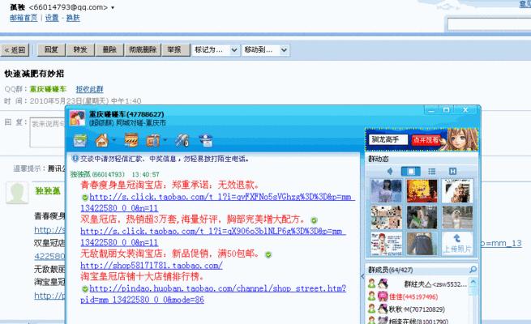The width and height of the screenshot is (531, 324).
Task: Click the speaker icon in 群动态 panel
Action: coord(390,171)
